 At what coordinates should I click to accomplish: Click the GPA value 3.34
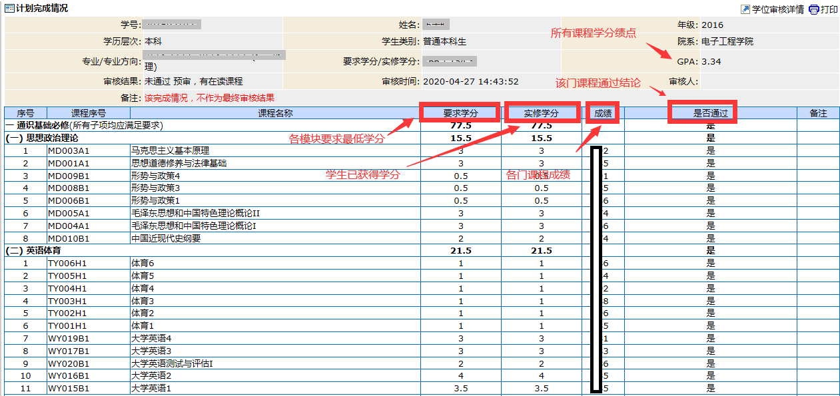(x=711, y=62)
